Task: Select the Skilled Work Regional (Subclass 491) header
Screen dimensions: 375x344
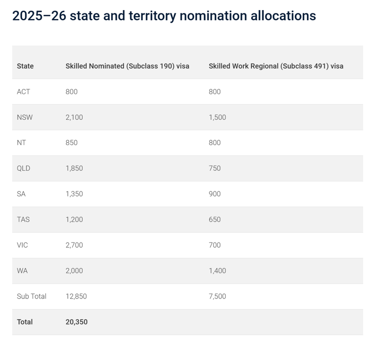Action: pos(276,66)
